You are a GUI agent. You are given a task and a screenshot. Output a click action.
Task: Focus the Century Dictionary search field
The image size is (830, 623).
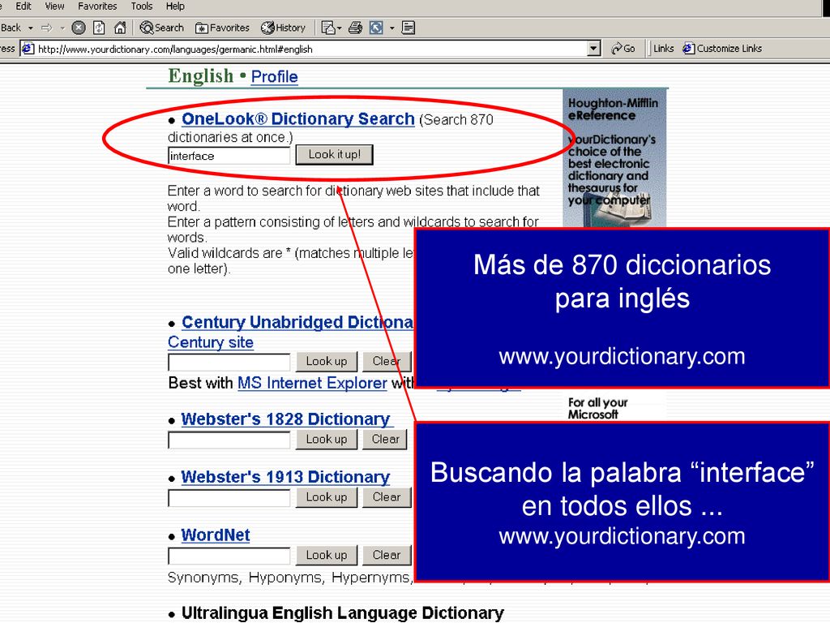(x=229, y=363)
